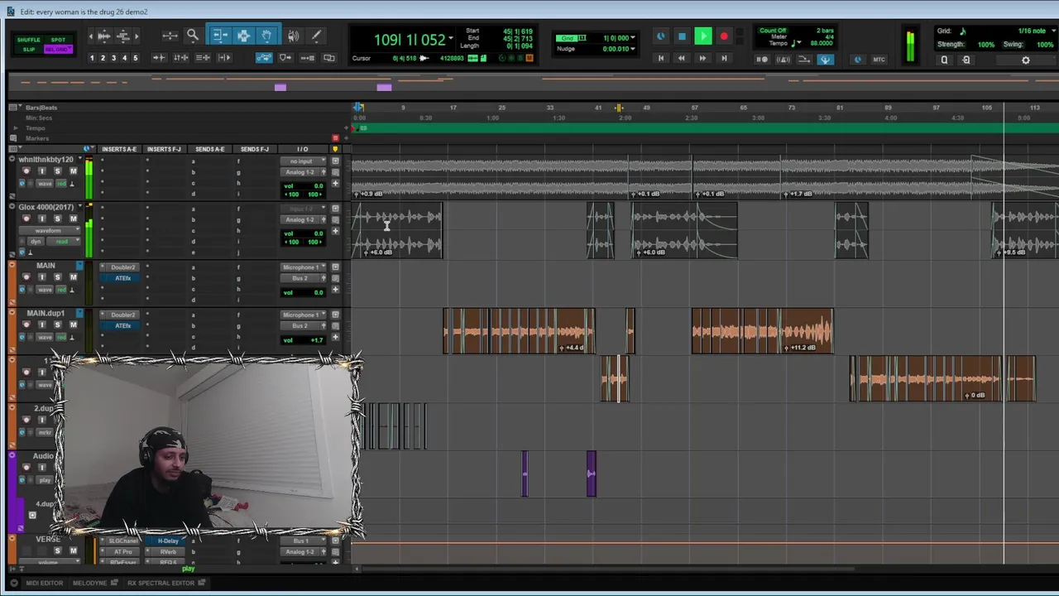Viewport: 1059px width, 596px height.
Task: Click the transport Rewind button
Action: 681,59
